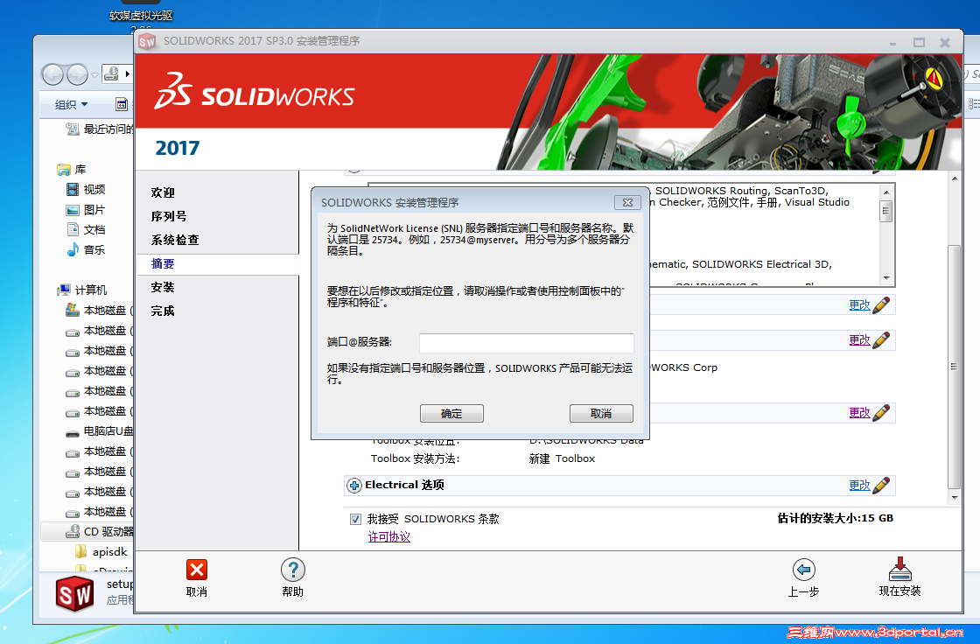Open Explorer recent pages dropdown arrow
Screen dimensions: 980x644
point(95,74)
